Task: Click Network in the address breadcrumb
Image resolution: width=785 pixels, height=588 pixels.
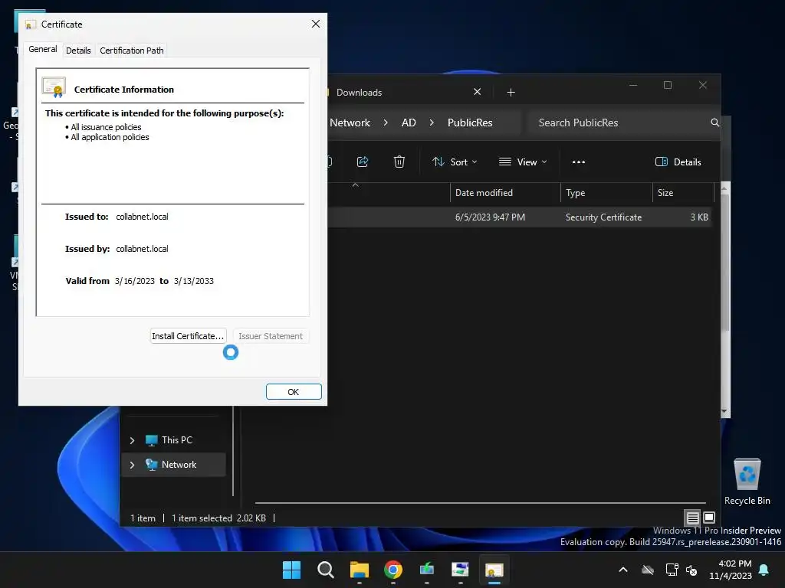Action: click(350, 122)
